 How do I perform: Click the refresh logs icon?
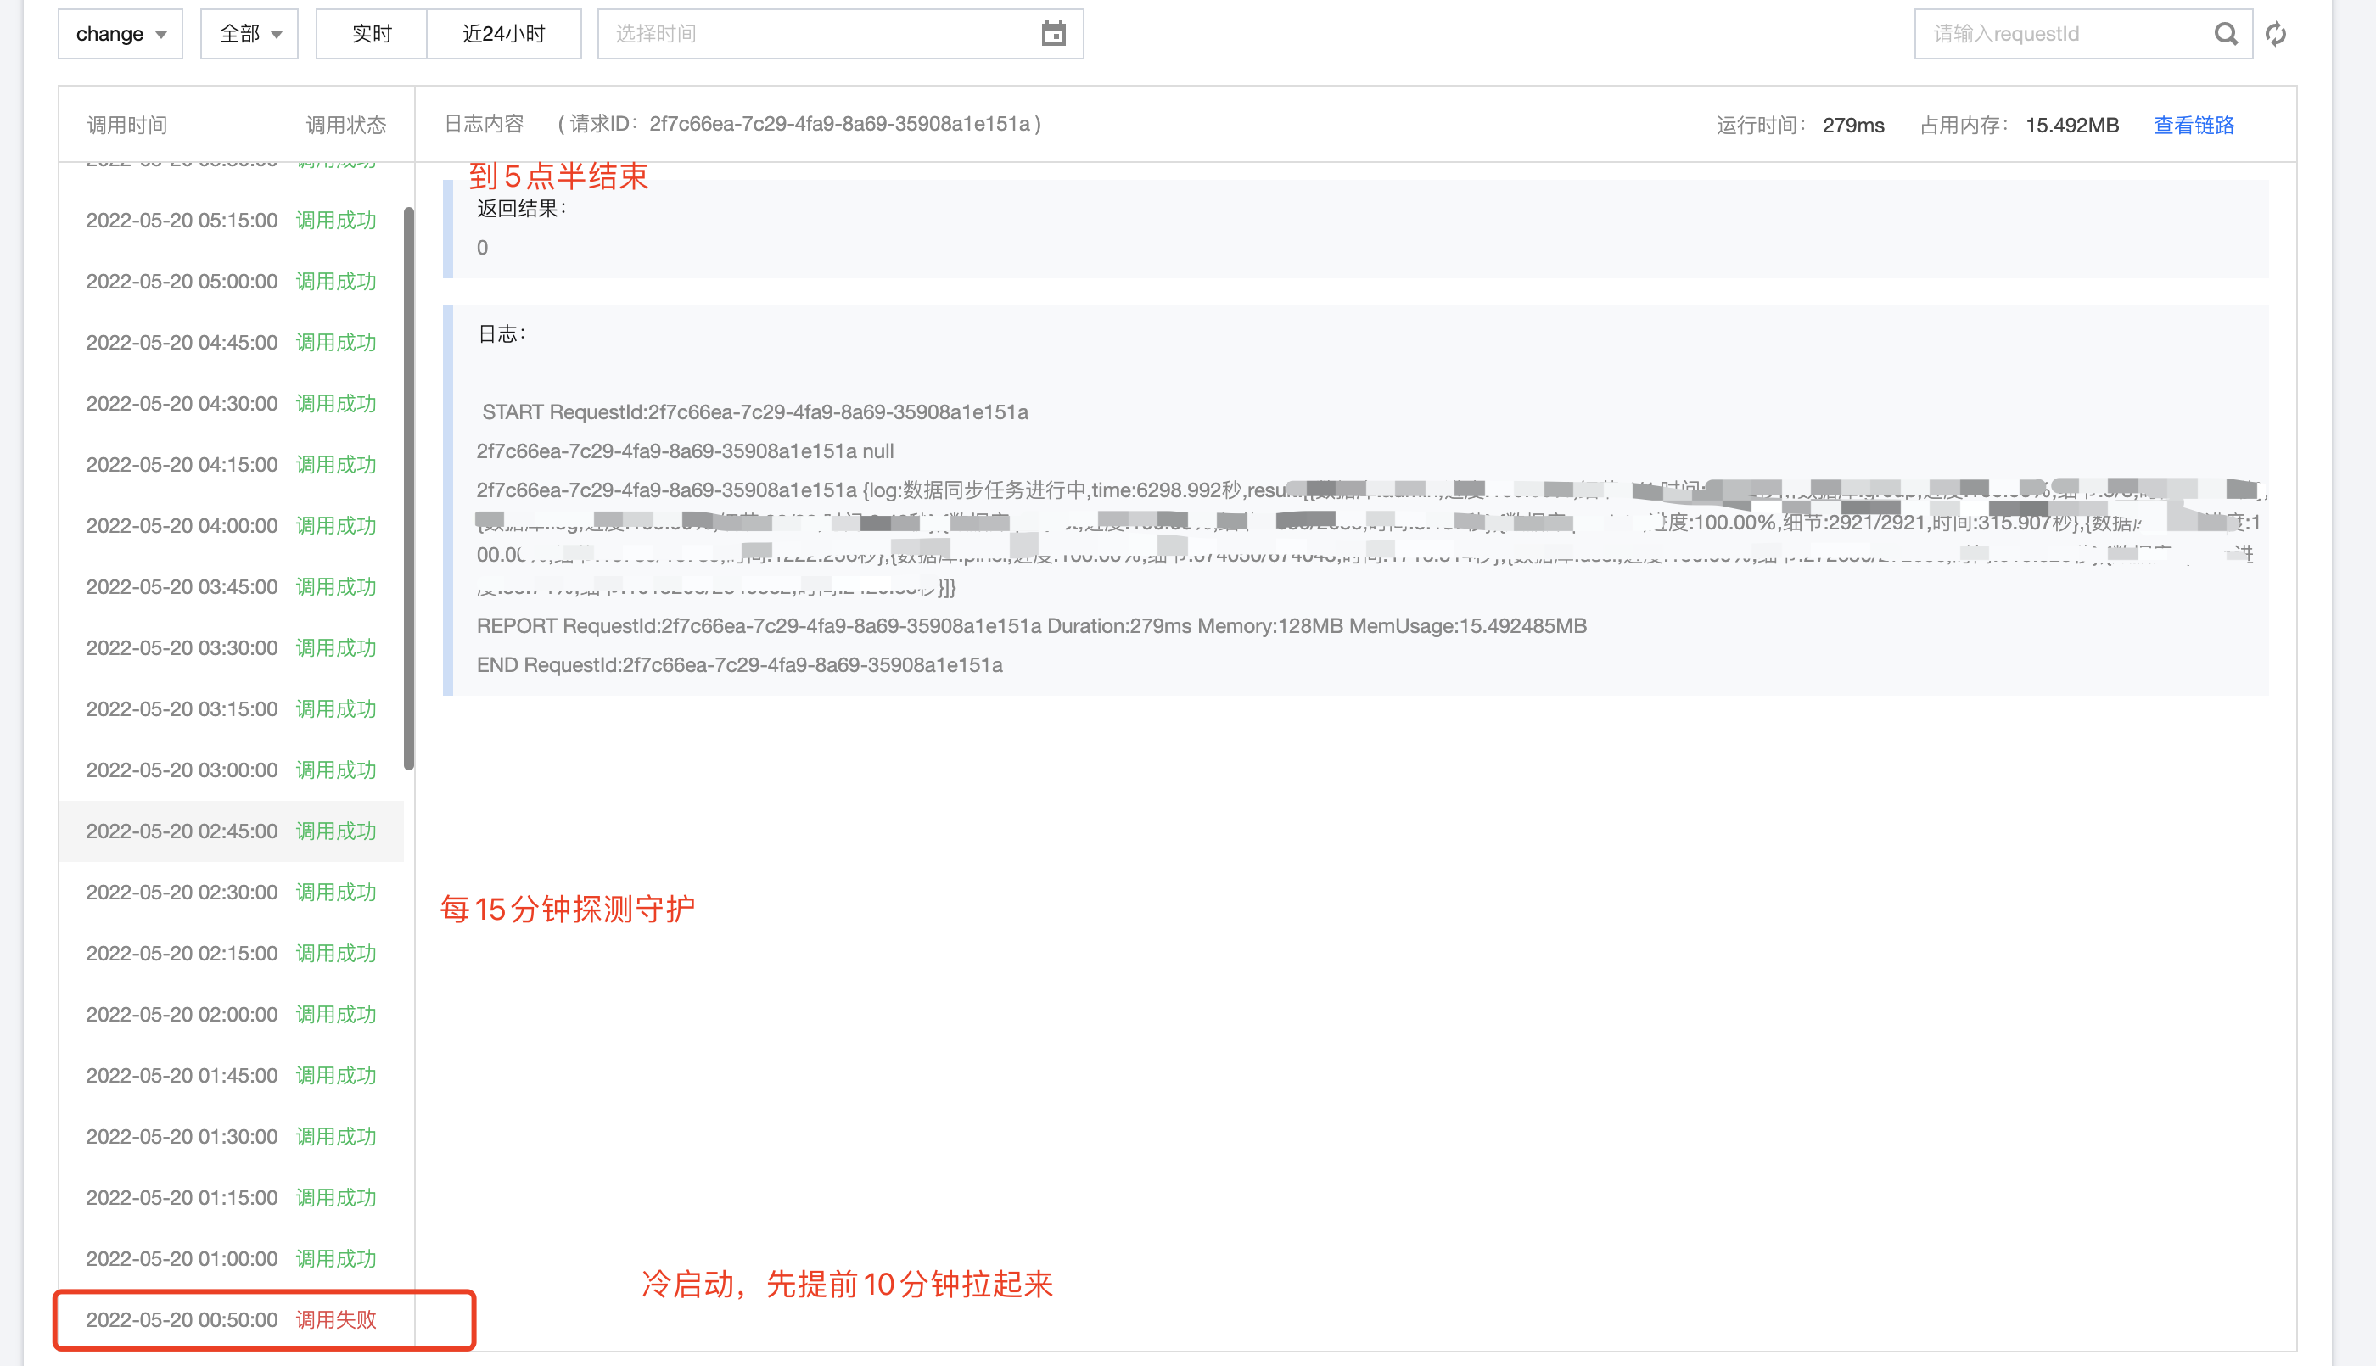tap(2276, 34)
